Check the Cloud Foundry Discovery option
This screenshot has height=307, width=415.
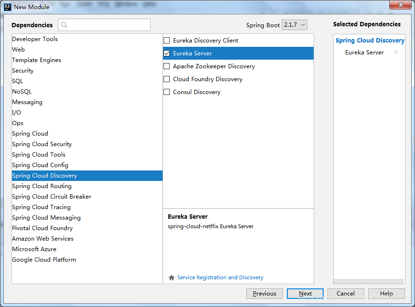coord(167,79)
